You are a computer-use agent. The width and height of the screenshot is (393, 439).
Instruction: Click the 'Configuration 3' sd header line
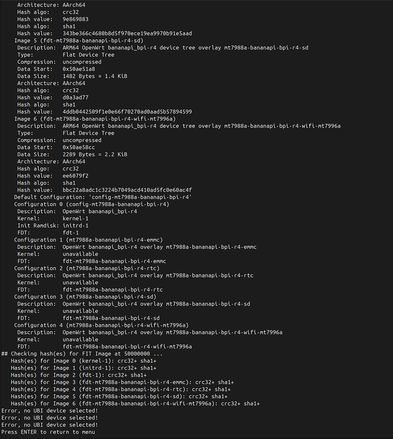(x=85, y=297)
